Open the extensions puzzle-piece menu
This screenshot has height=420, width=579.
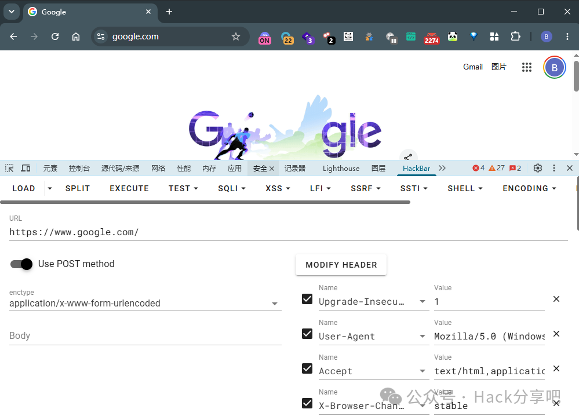point(515,36)
